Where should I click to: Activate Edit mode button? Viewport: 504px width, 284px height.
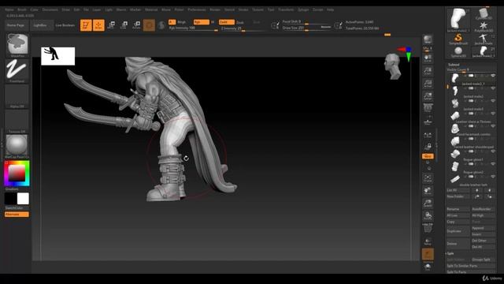pos(86,25)
